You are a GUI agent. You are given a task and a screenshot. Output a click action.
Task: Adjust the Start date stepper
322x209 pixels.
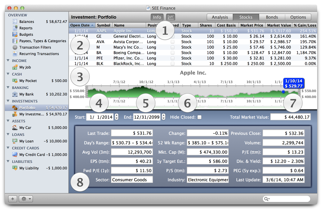[x=117, y=117]
